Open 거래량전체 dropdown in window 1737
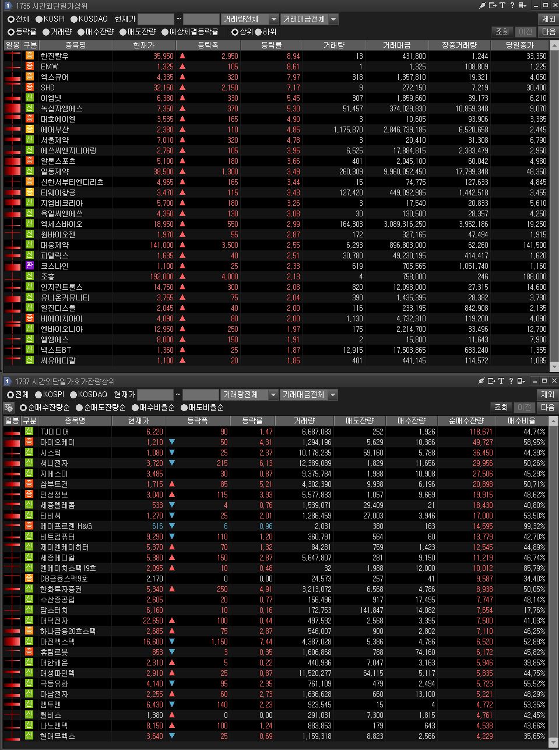Screen dimensions: 559x750 click(249, 395)
